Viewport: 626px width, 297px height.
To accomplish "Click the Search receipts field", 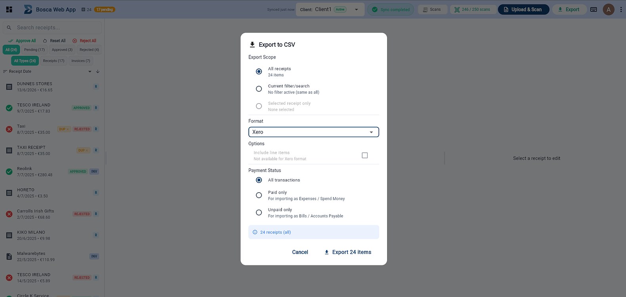I will tap(52, 28).
